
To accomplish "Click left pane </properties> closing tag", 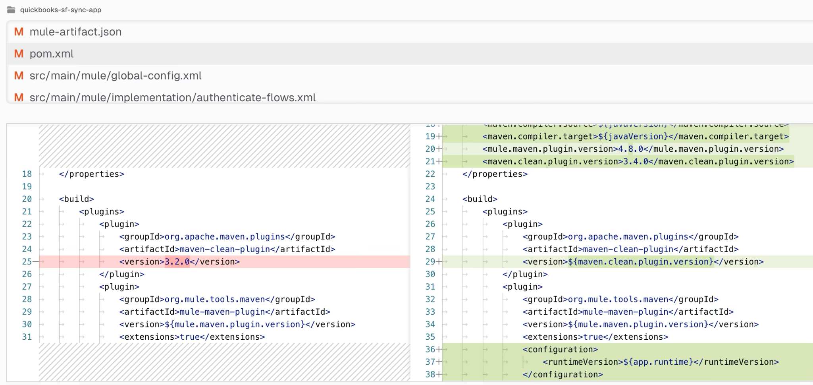I will 92,174.
